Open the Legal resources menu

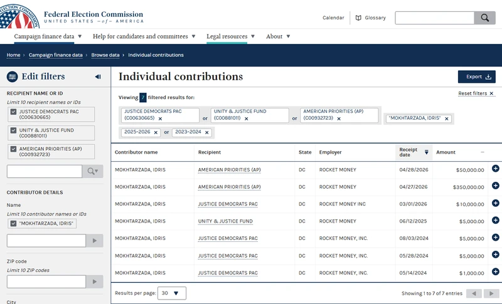point(230,36)
